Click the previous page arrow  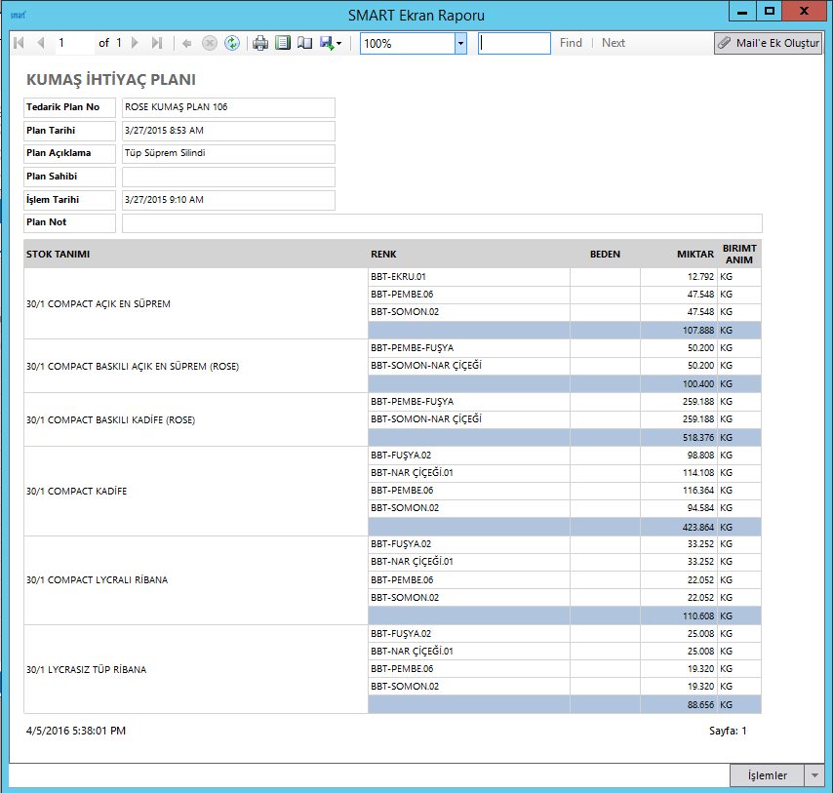(40, 43)
